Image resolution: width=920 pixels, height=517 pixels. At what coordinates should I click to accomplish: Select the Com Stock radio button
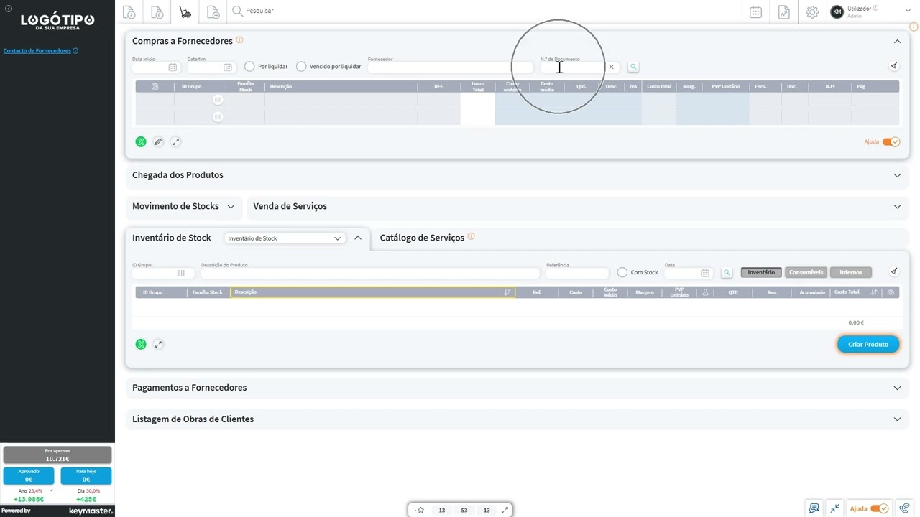tap(622, 273)
